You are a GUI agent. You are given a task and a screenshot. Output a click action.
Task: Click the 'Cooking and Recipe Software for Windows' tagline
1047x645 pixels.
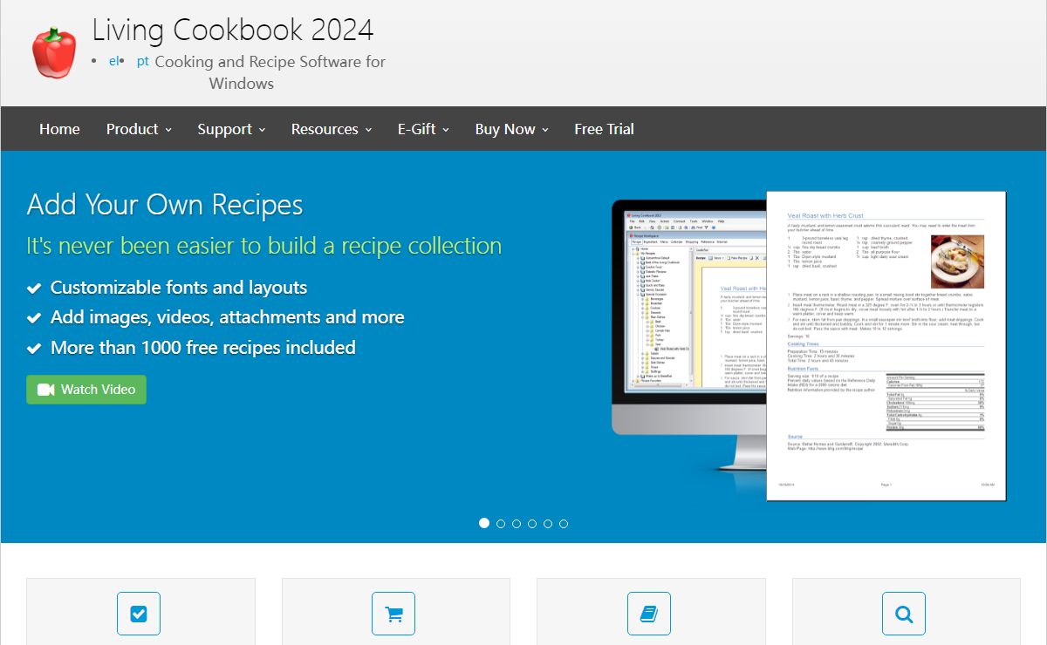click(x=270, y=72)
